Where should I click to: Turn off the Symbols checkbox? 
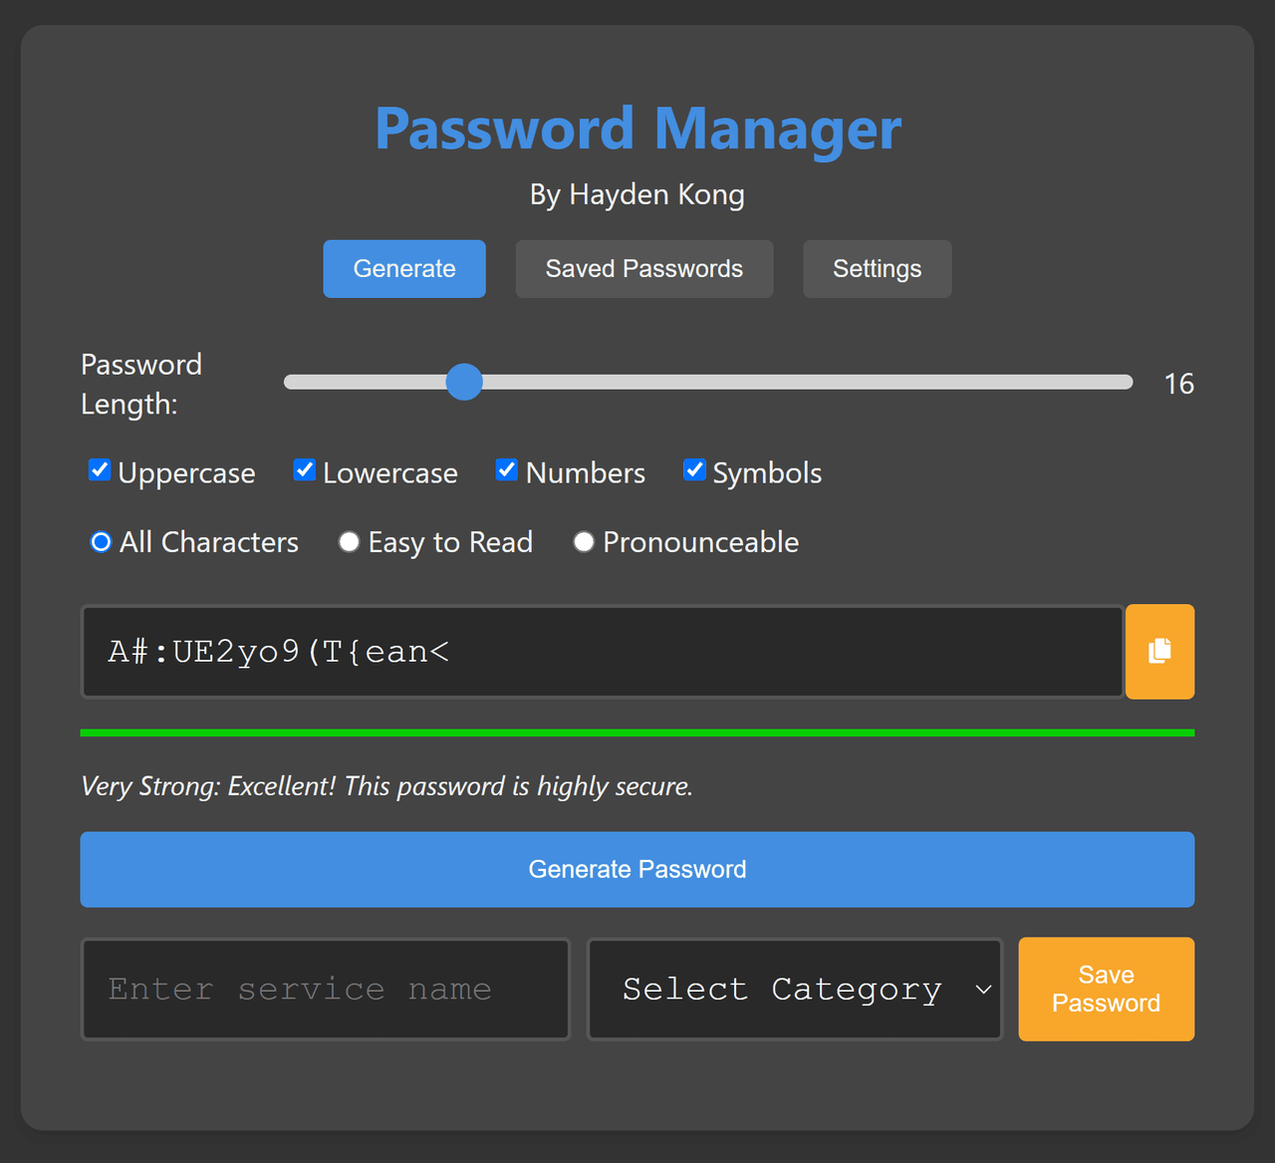coord(694,470)
